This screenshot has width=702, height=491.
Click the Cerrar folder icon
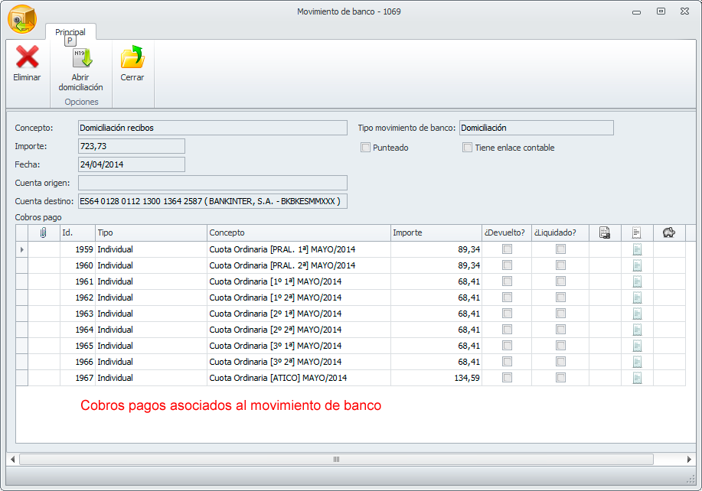pos(132,57)
